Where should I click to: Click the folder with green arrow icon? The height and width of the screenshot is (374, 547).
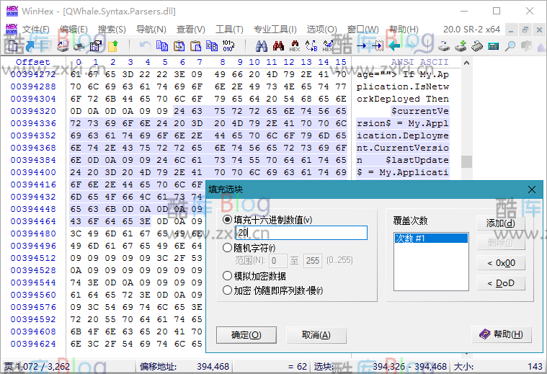(x=112, y=45)
